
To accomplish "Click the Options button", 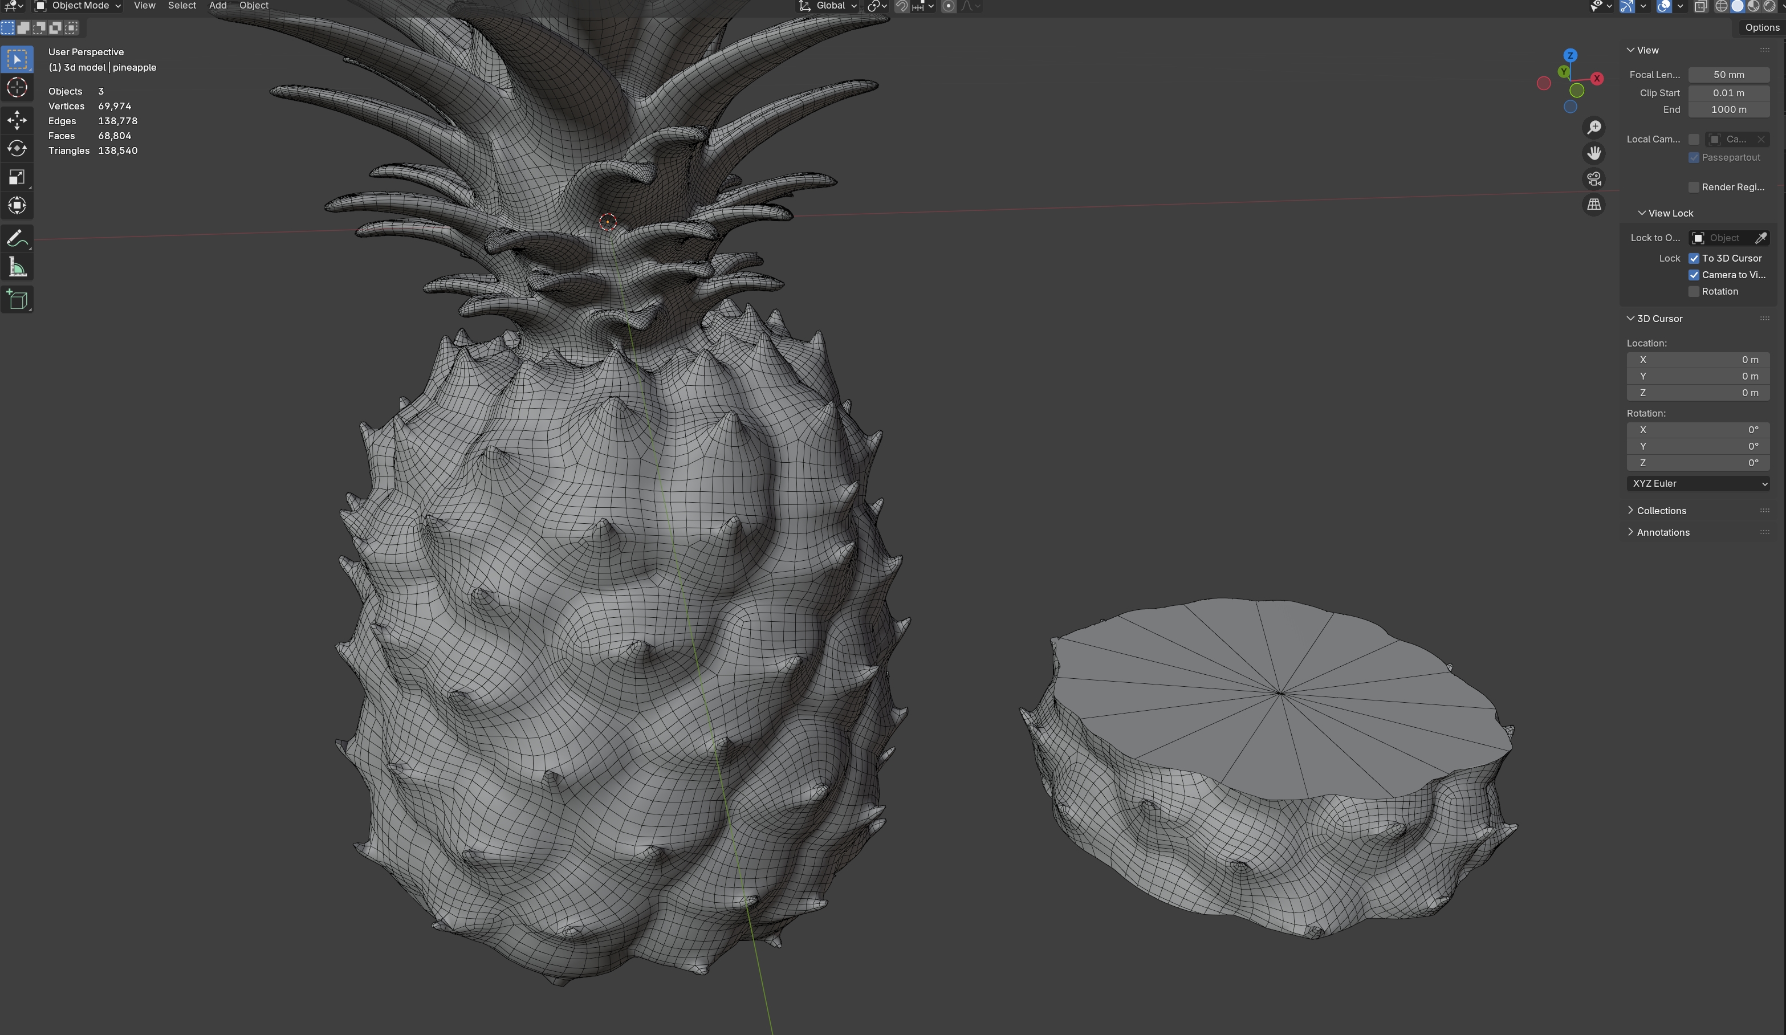I will (x=1761, y=27).
